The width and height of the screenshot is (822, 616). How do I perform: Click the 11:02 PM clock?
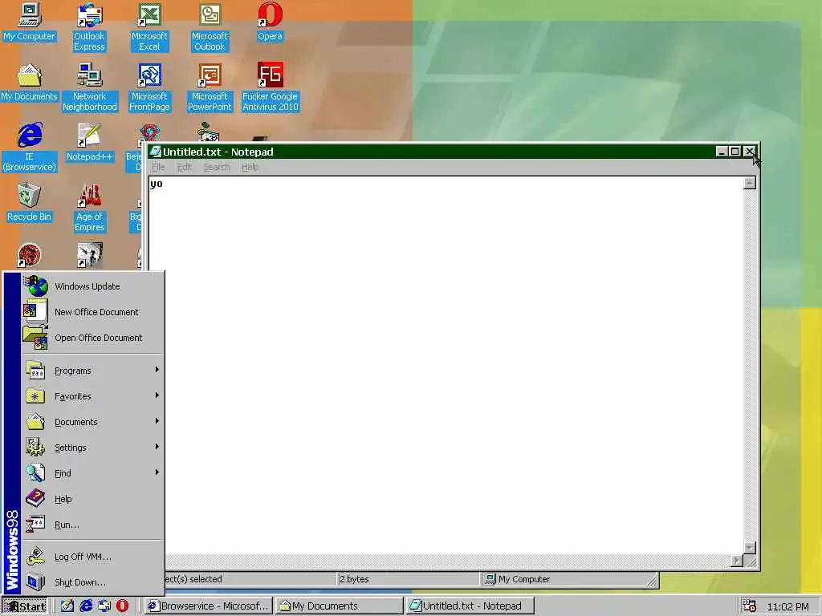[x=788, y=606]
